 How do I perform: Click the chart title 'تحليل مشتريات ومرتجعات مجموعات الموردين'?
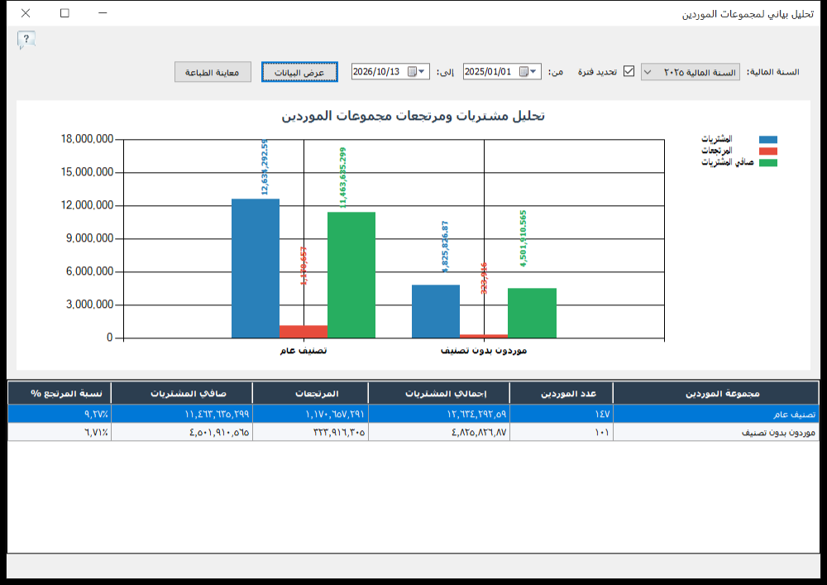pyautogui.click(x=413, y=116)
